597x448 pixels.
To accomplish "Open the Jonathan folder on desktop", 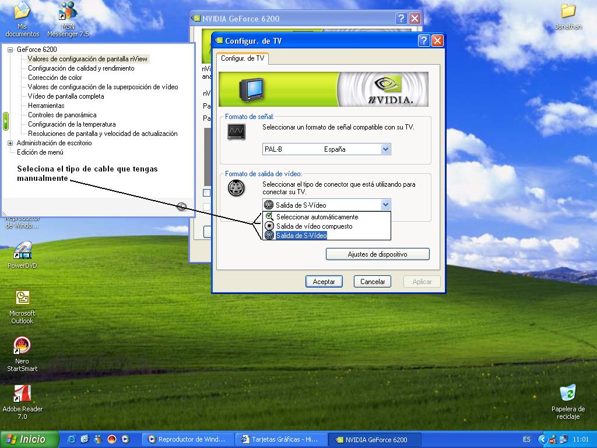I will [x=568, y=12].
